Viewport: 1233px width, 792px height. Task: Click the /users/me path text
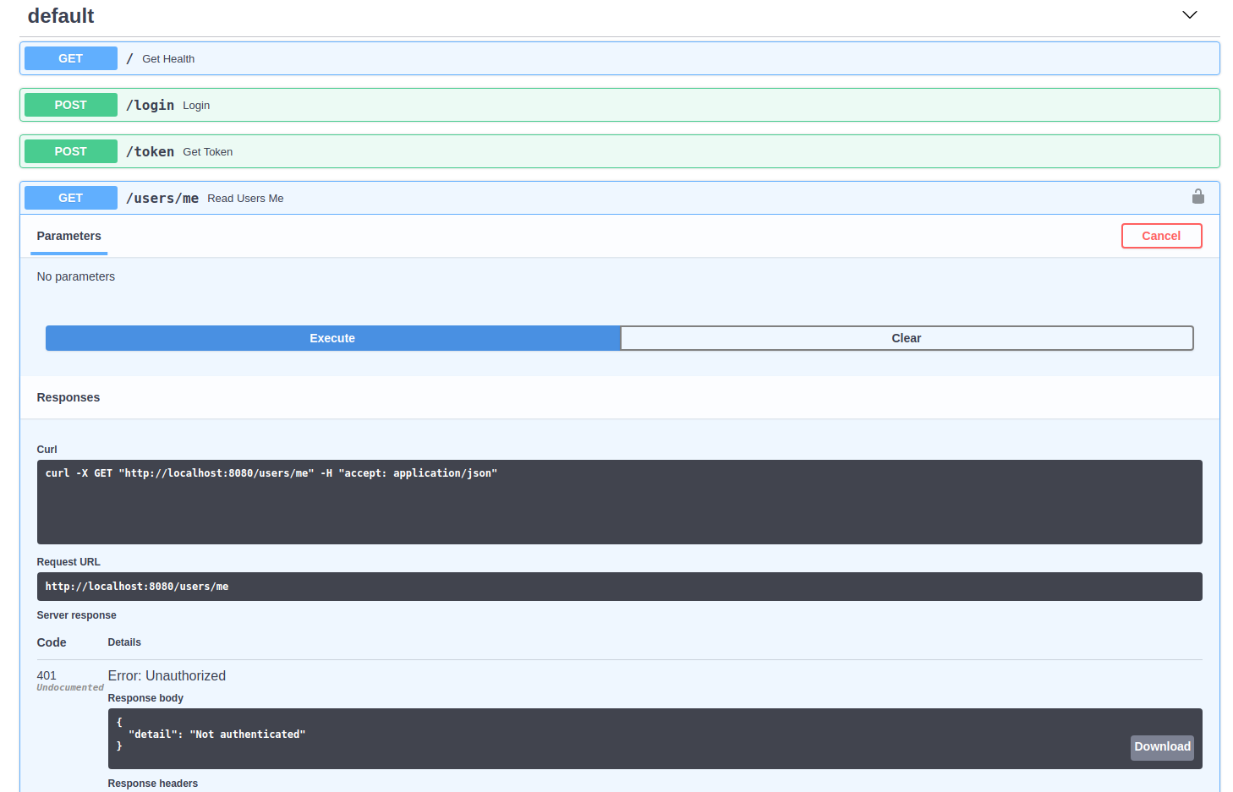coord(162,198)
